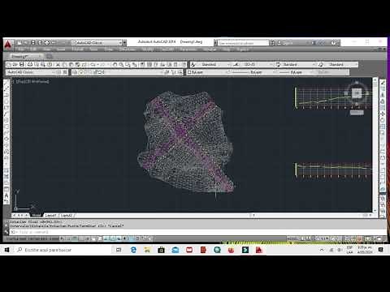Click the Top 2D Wireframe viewport label
The width and height of the screenshot is (390, 292).
point(32,81)
